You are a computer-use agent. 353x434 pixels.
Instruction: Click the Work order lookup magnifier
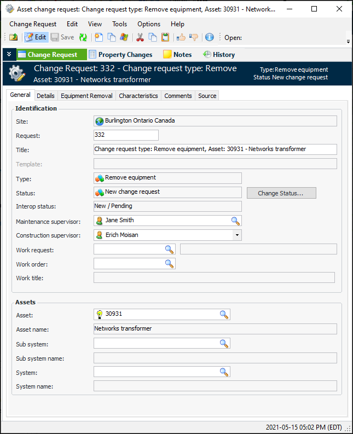[x=169, y=263]
